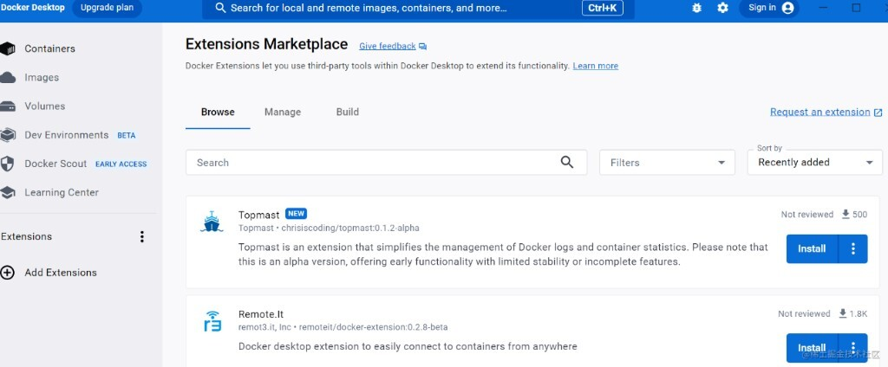This screenshot has width=888, height=367.
Task: Install the Topmast extension
Action: point(812,249)
